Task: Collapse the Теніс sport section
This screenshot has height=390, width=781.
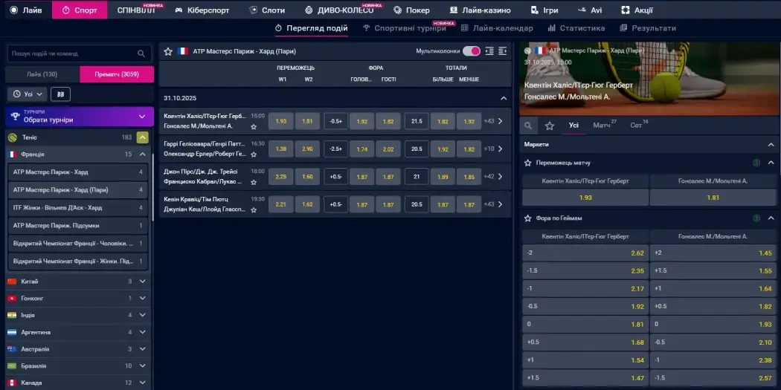Action: click(x=143, y=137)
